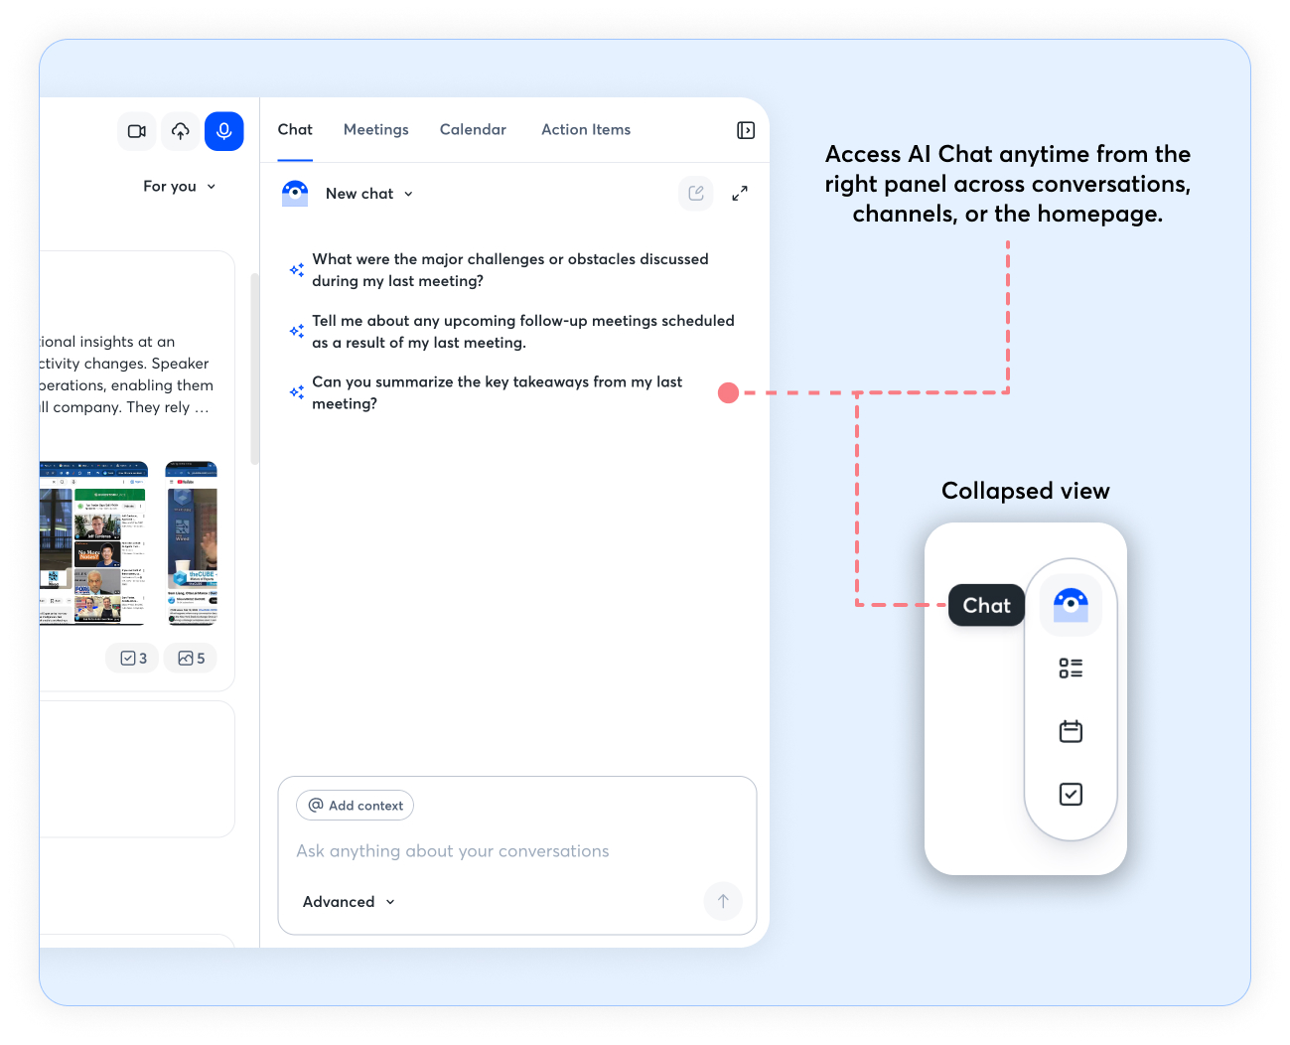
Task: Open the Advanced mode dropdown
Action: pyautogui.click(x=349, y=902)
